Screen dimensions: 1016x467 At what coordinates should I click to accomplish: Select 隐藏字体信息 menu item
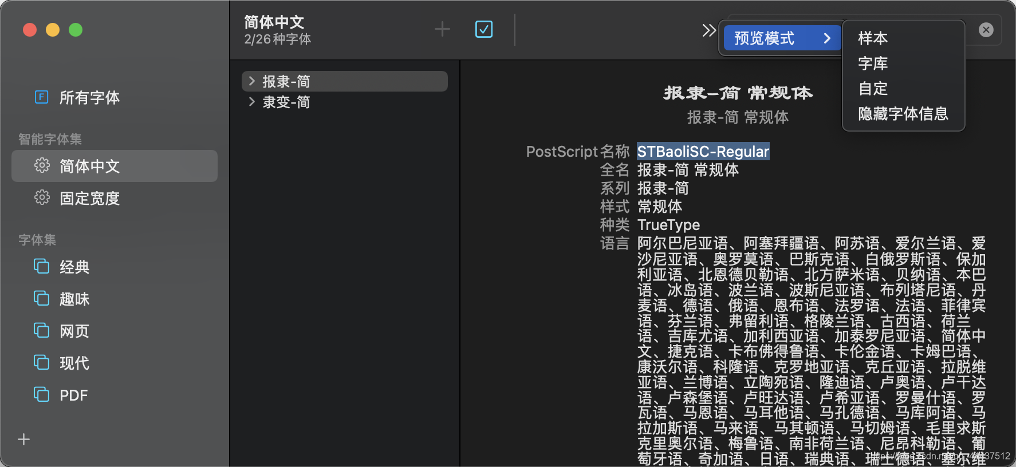(x=903, y=114)
